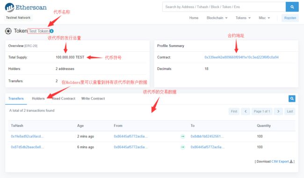Open the Write Contract tab
This screenshot has width=304, height=178.
click(x=93, y=99)
